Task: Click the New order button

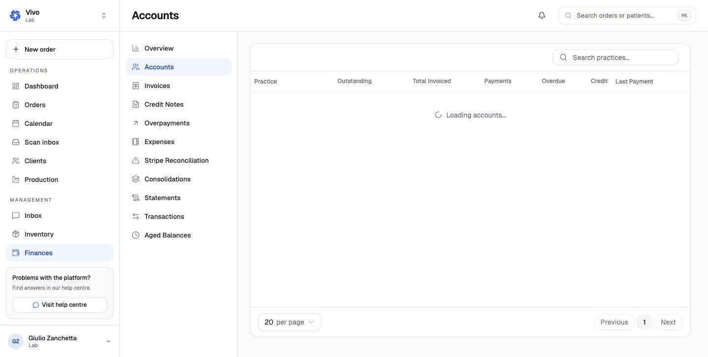Action: (x=59, y=49)
